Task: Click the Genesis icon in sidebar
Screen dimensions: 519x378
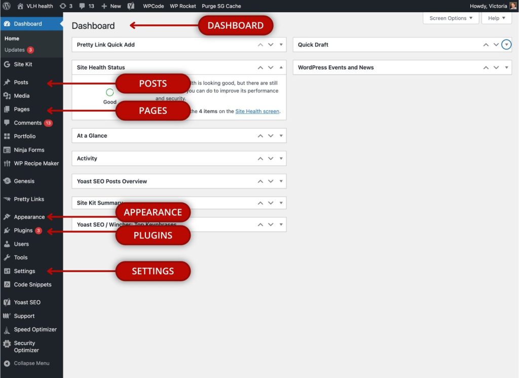Action: pos(7,181)
